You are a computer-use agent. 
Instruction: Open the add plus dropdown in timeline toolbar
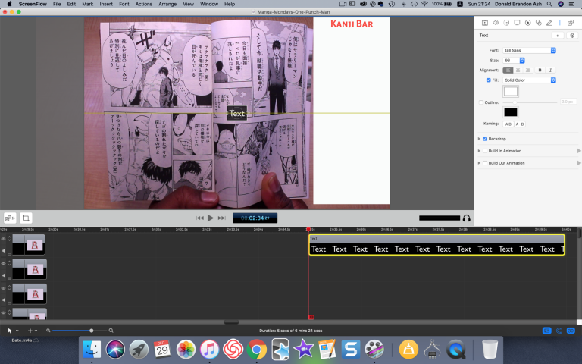pos(33,331)
